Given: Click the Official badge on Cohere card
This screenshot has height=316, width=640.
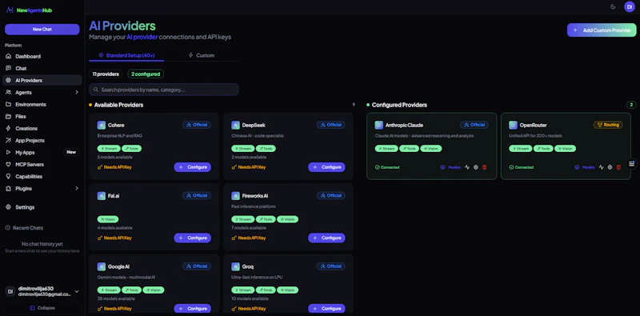Looking at the screenshot, I should pos(197,125).
